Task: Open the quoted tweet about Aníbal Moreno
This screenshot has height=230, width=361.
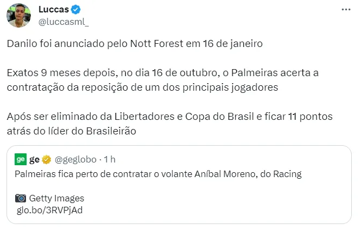Action: pos(179,185)
